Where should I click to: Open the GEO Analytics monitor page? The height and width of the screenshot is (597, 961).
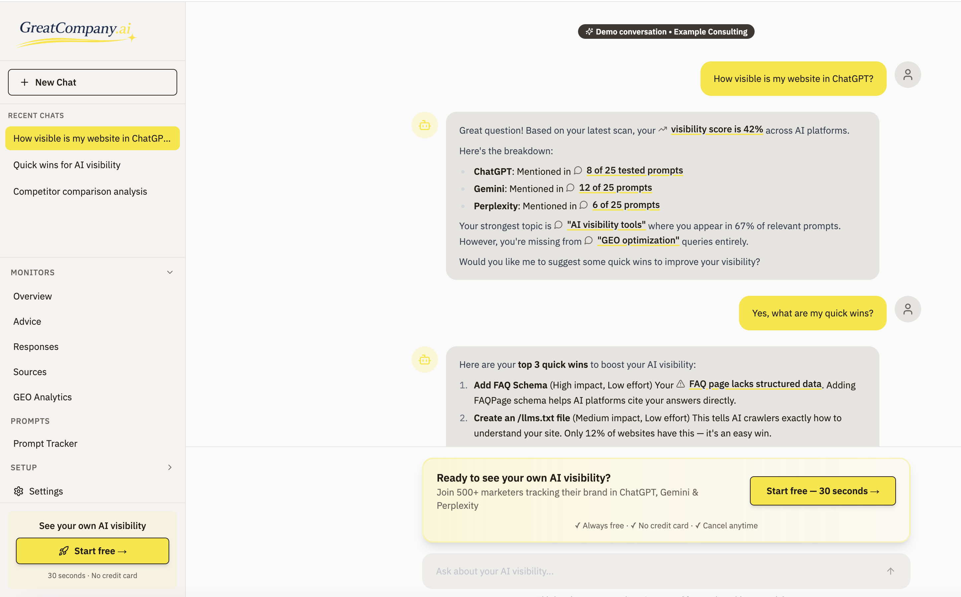click(43, 397)
